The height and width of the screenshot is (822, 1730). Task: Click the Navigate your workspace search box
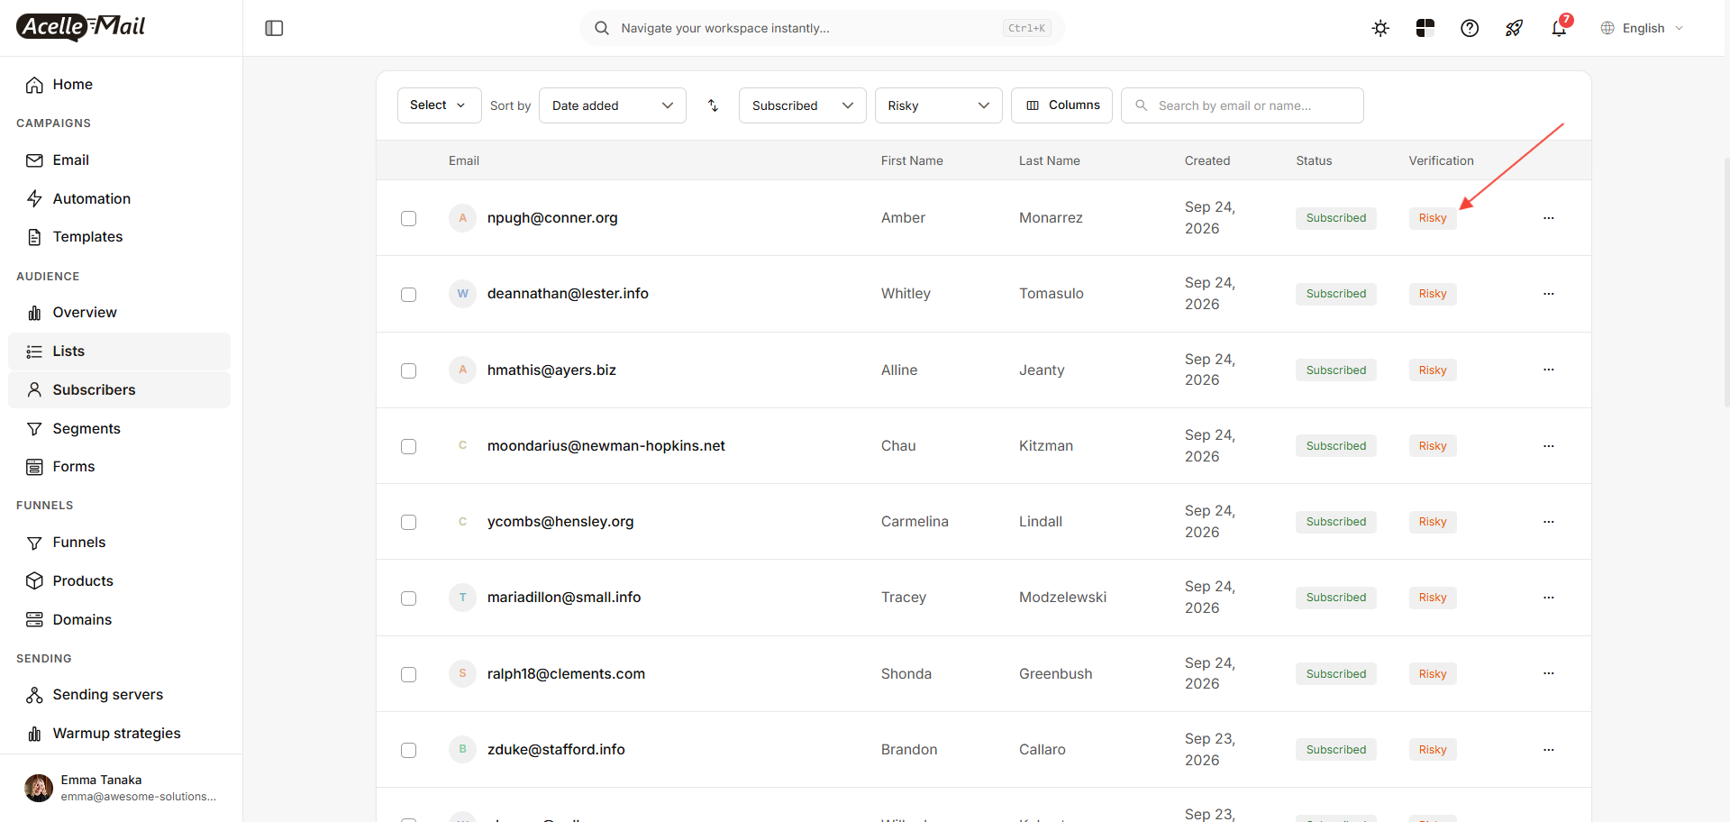822,28
